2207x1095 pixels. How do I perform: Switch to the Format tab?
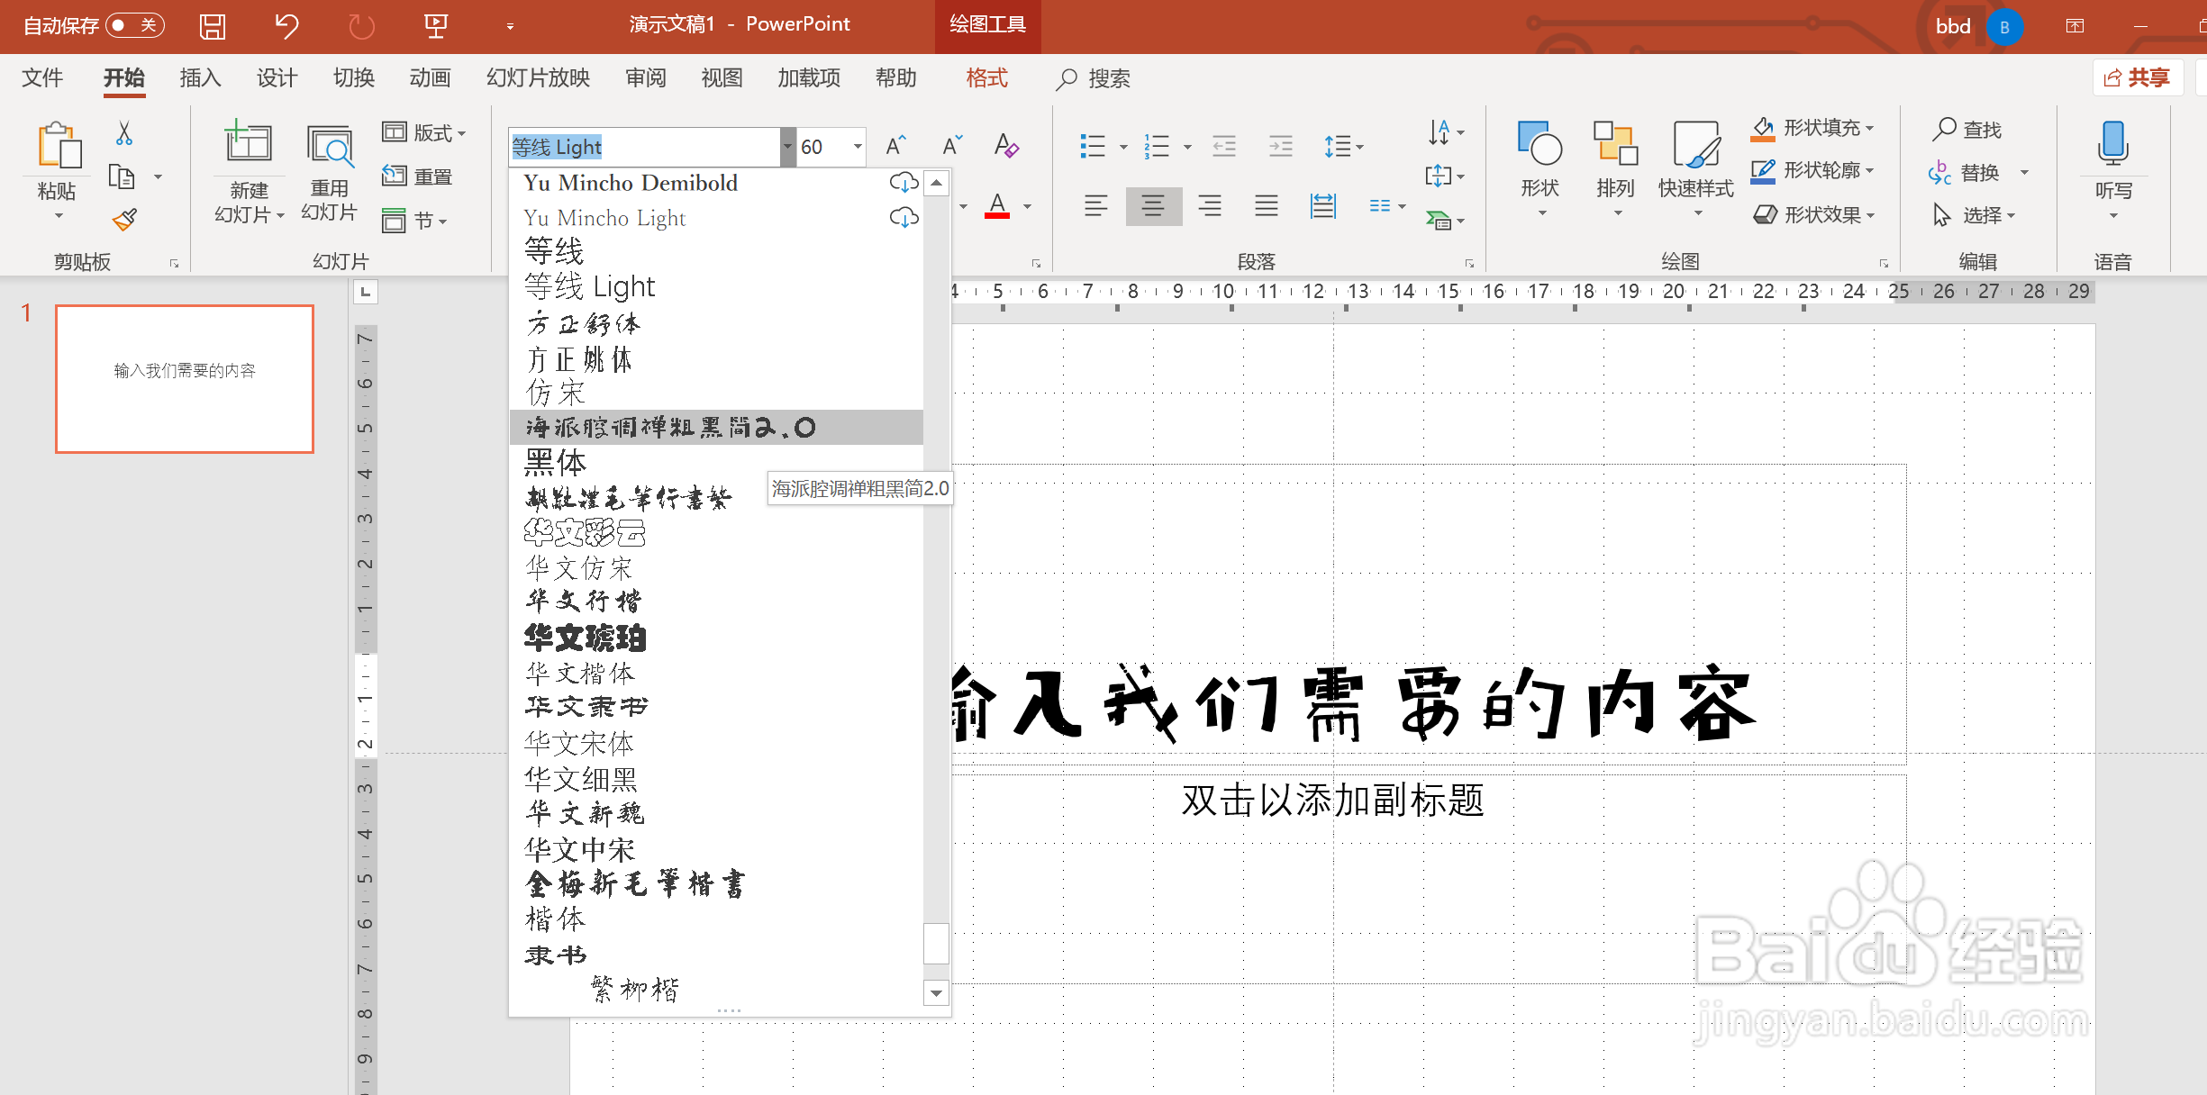(x=986, y=78)
